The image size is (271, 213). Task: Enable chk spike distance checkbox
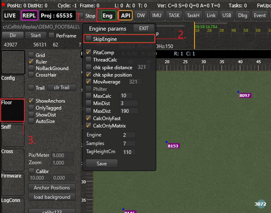pyautogui.click(x=88, y=67)
